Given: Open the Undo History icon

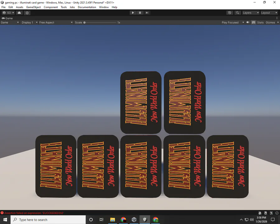Looking at the screenshot, I should point(230,13).
